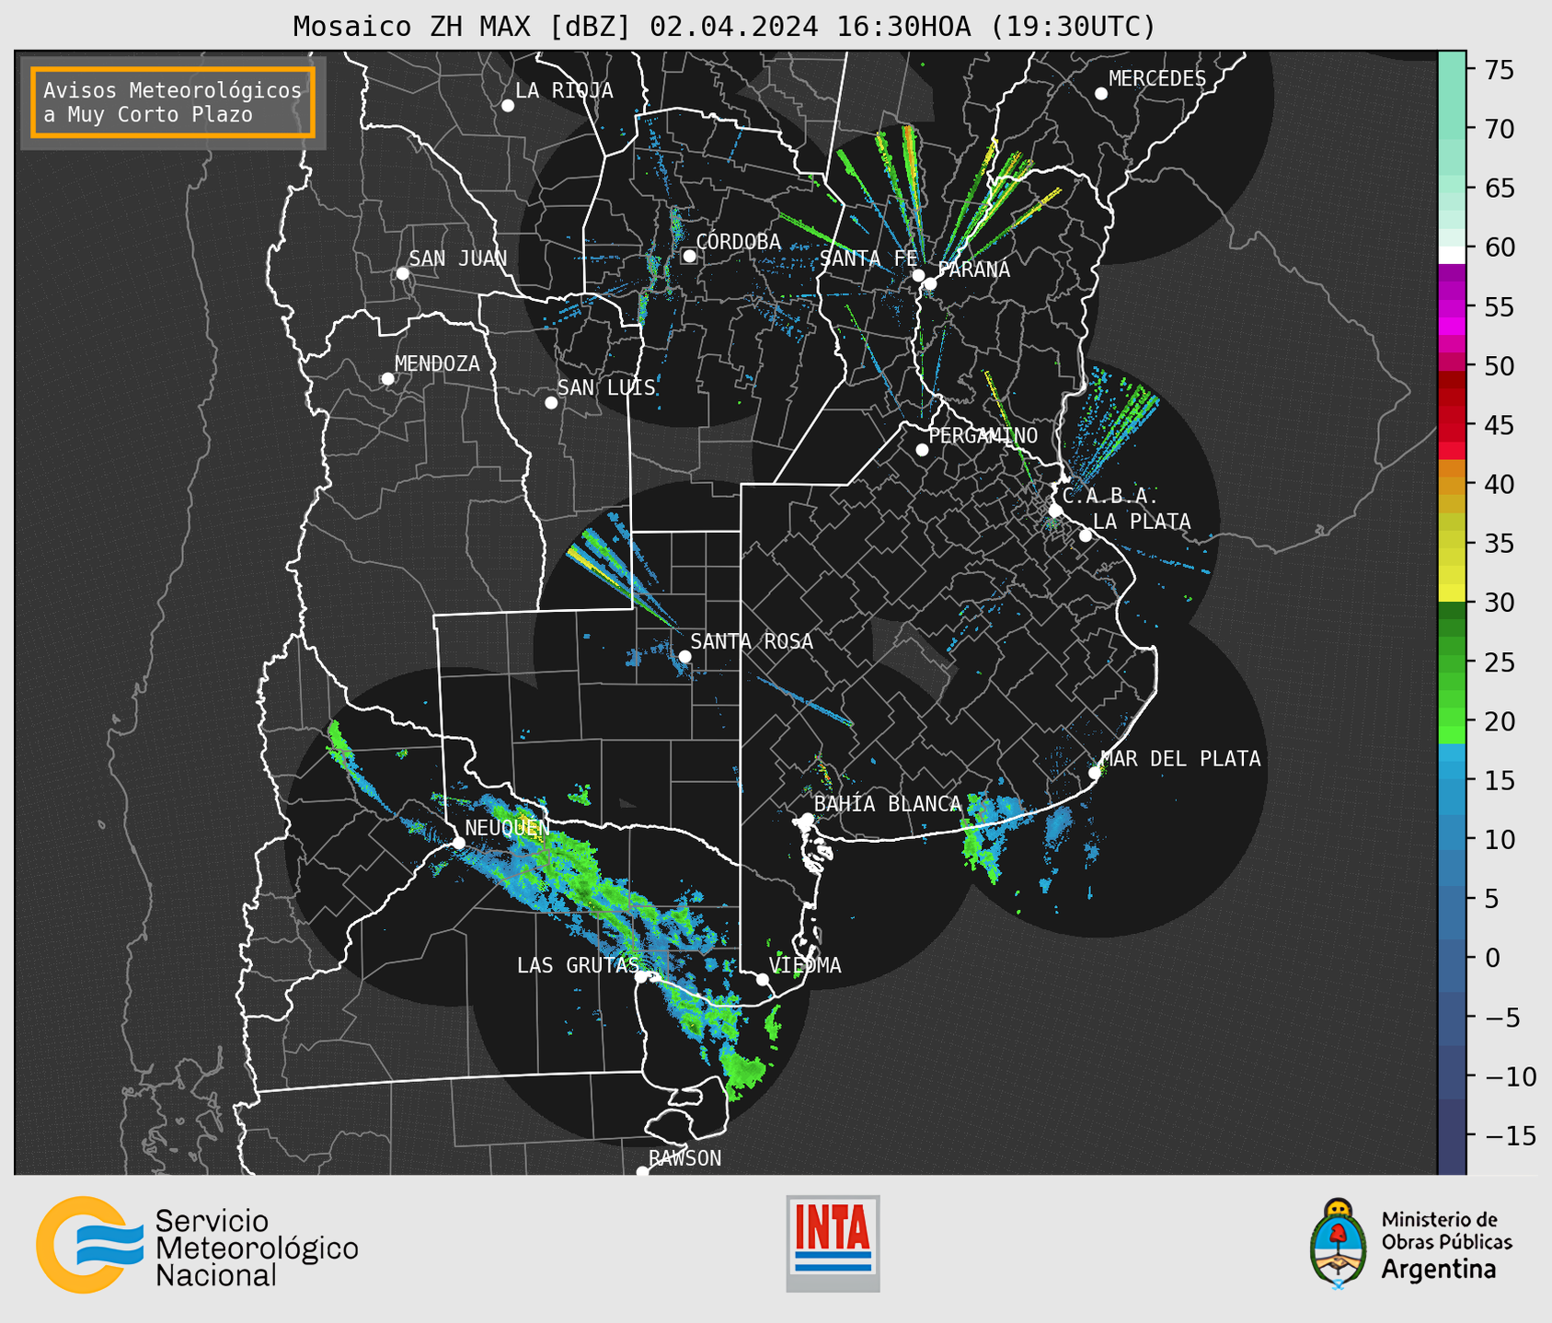The width and height of the screenshot is (1552, 1323).
Task: Click the Avisos Meteorológicos a Muy Corto Plazo box
Action: coord(173,102)
